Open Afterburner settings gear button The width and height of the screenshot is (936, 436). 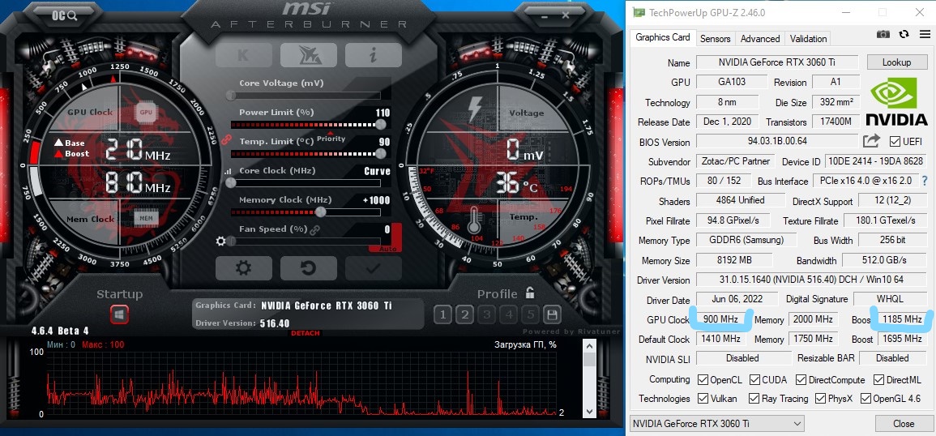(x=244, y=268)
